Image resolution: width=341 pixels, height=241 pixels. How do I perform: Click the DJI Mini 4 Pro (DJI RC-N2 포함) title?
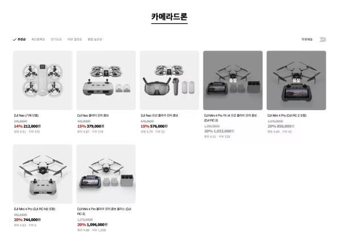(x=35, y=209)
